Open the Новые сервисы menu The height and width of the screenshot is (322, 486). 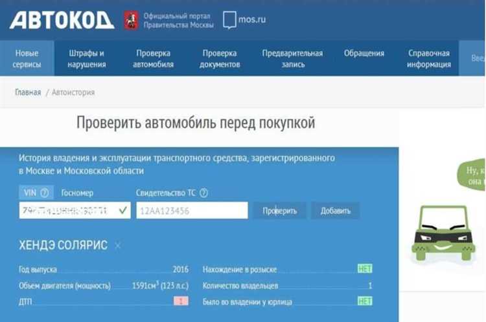pos(27,58)
